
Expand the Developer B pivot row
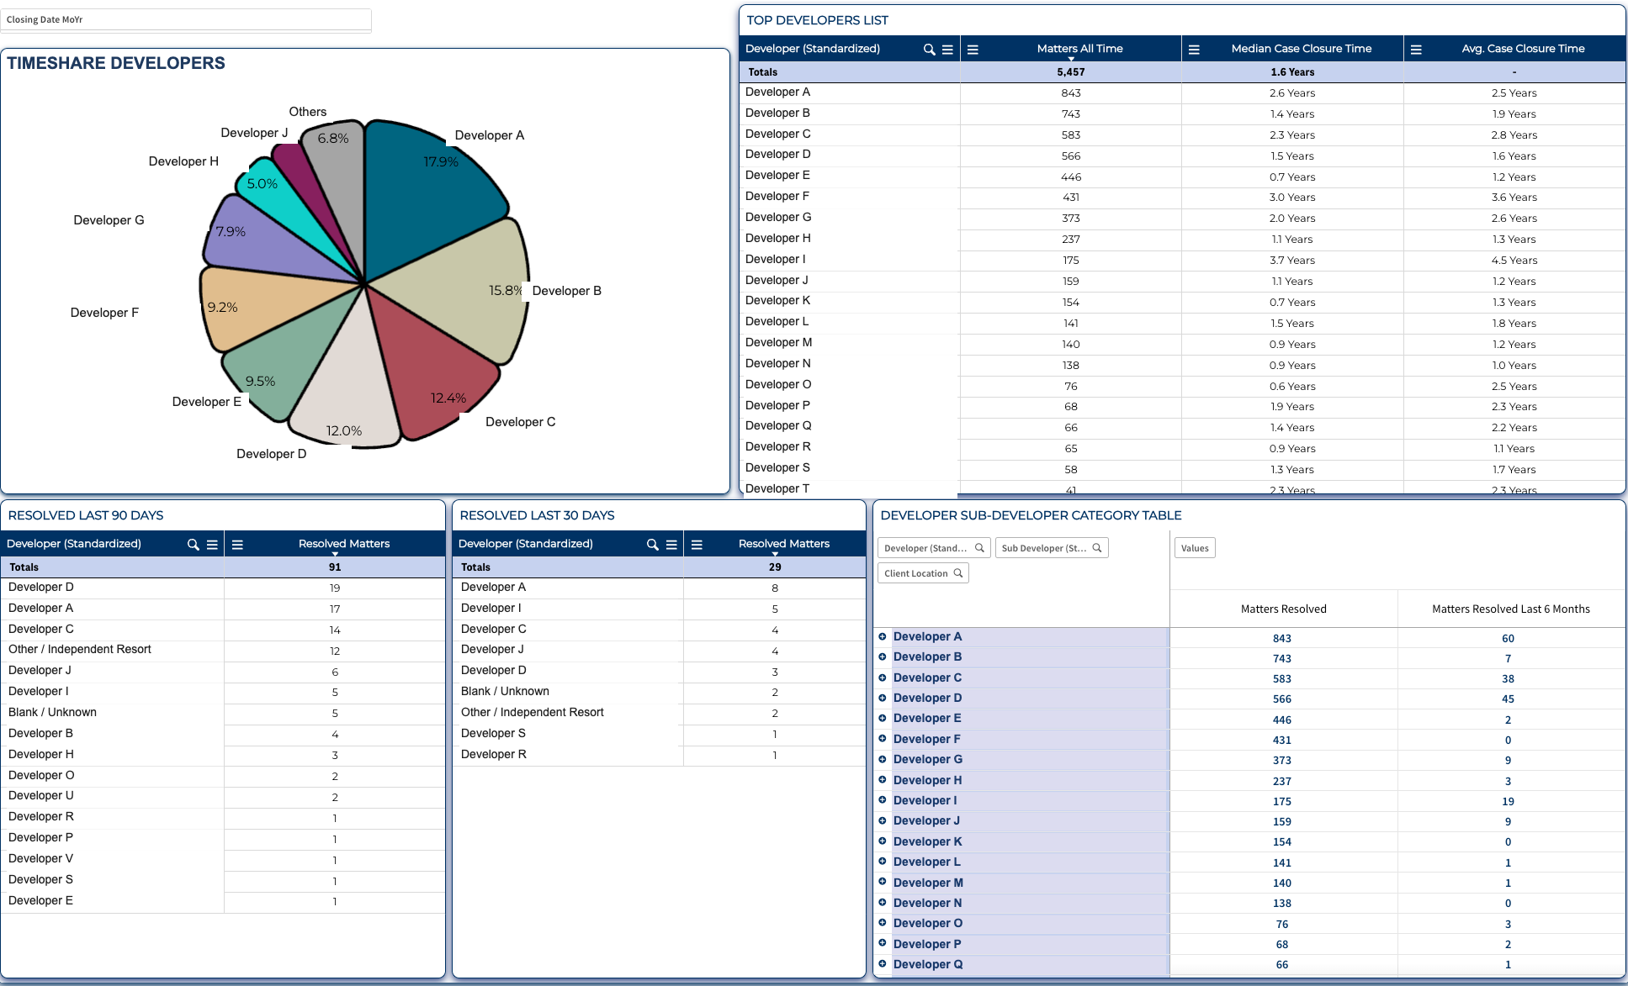coord(883,656)
